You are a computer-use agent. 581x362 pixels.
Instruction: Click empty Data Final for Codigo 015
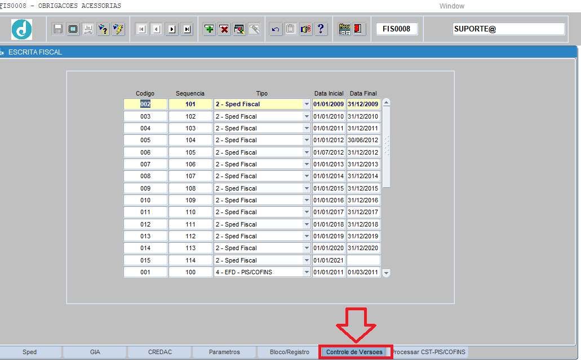[363, 260]
